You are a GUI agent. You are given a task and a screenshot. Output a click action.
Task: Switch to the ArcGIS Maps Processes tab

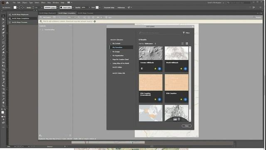86,13
